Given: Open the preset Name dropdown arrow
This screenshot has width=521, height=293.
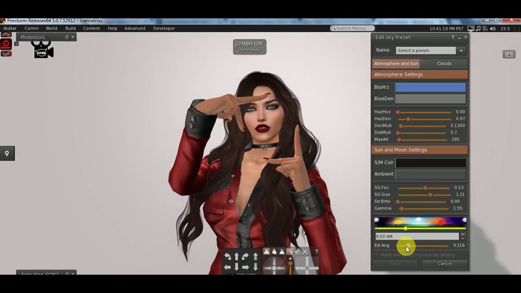Looking at the screenshot, I should click(x=461, y=50).
